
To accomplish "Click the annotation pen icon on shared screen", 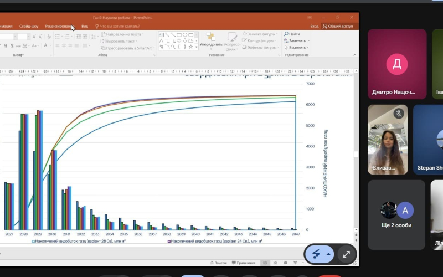I will [x=316, y=254].
